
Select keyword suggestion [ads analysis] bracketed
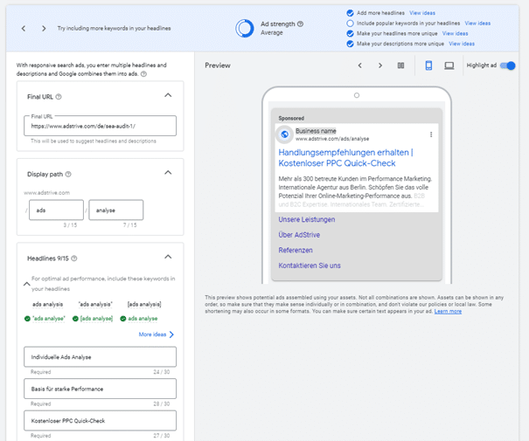click(x=144, y=304)
